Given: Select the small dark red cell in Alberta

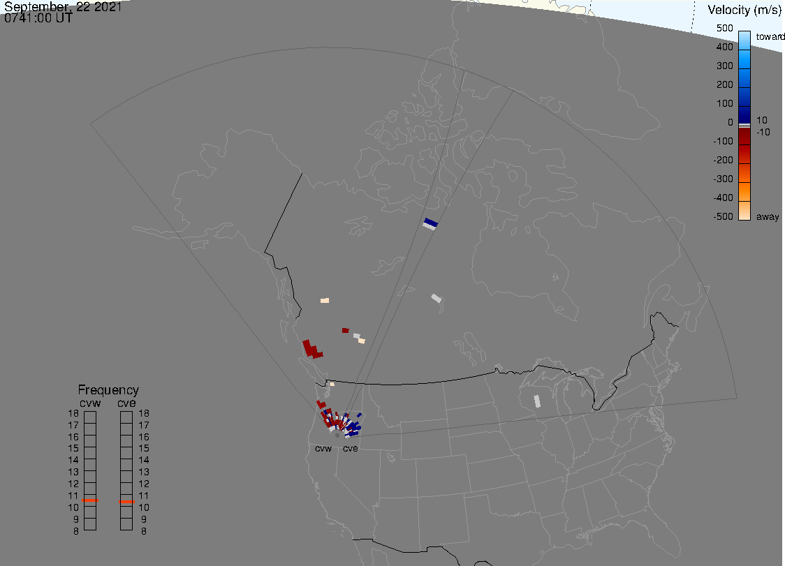Looking at the screenshot, I should 345,330.
